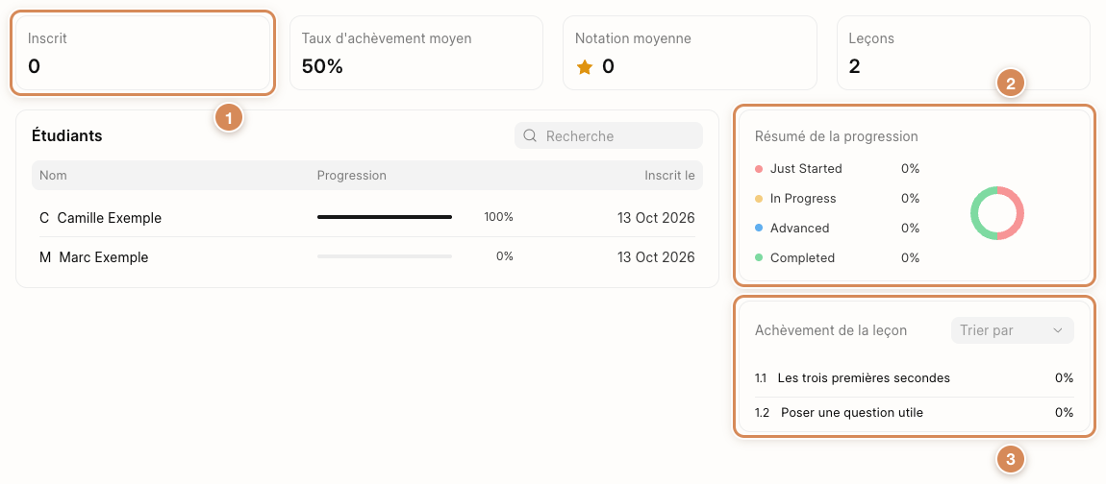Click the Étudiants heading
The width and height of the screenshot is (1106, 484).
click(x=67, y=136)
